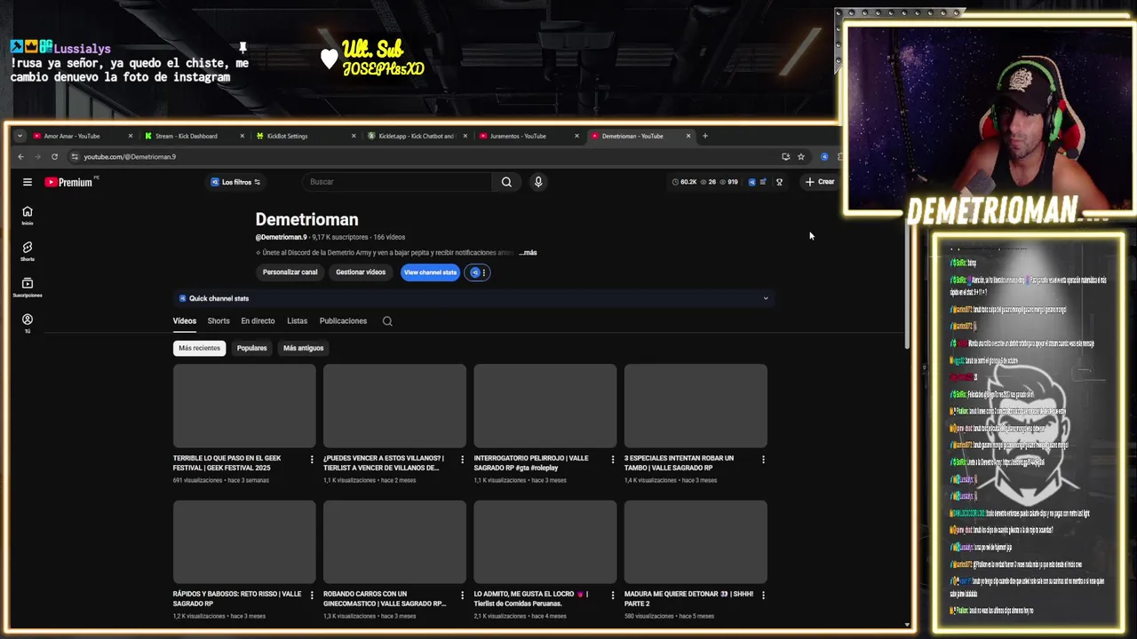
Task: Close the 'Demetrioman - YouTube' browser tab
Action: tap(688, 136)
